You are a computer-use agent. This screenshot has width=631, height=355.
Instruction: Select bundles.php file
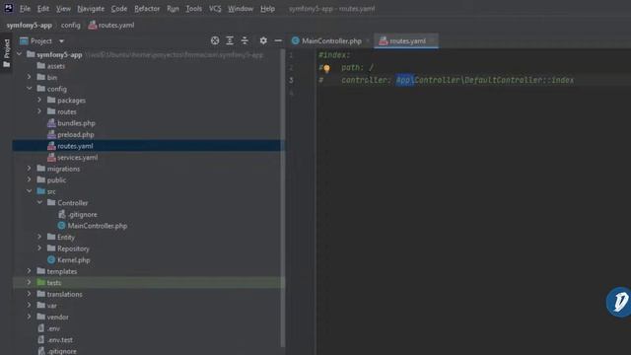(71, 123)
